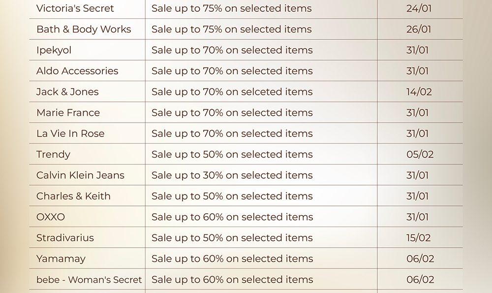Click the La Vie In Rose name
This screenshot has height=293, width=492.
[x=70, y=133]
